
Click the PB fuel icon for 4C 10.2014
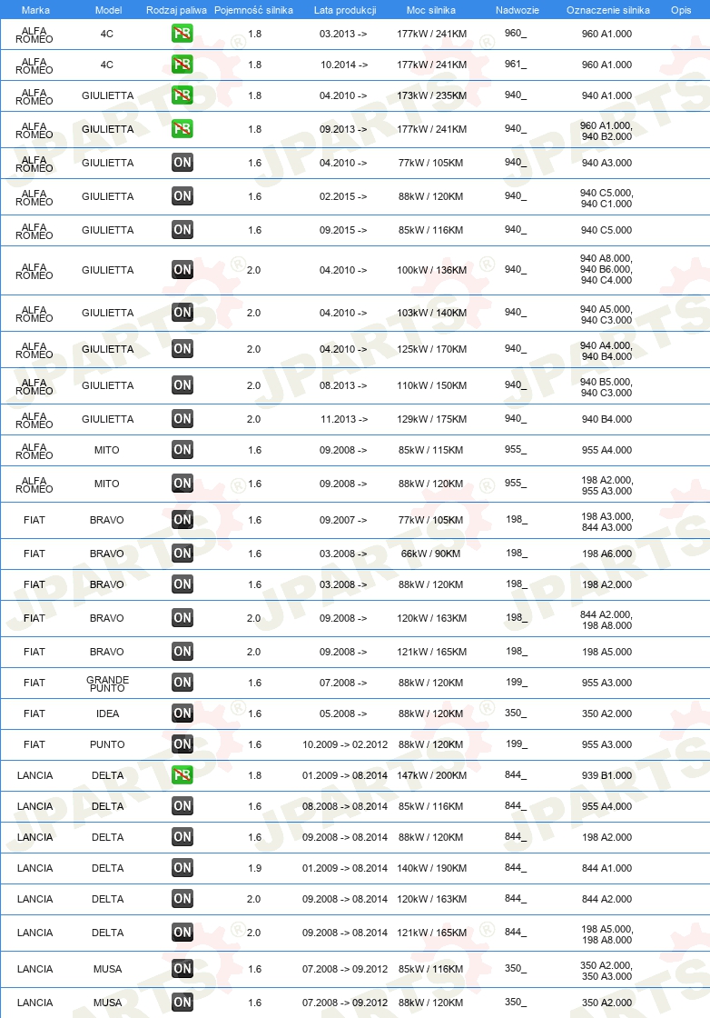tap(182, 65)
